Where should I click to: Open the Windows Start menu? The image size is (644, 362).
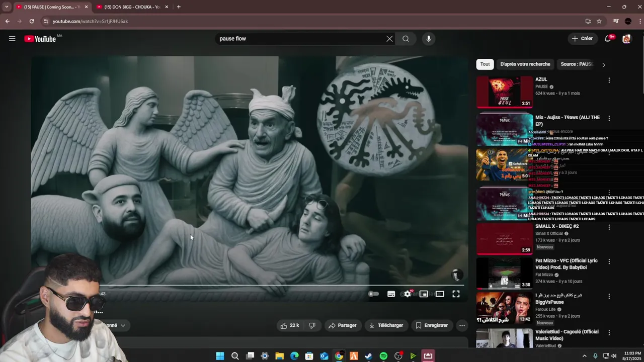tap(220, 356)
